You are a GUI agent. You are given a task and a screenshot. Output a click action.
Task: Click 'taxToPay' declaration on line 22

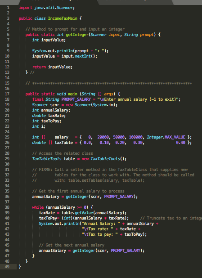click(x=50, y=121)
